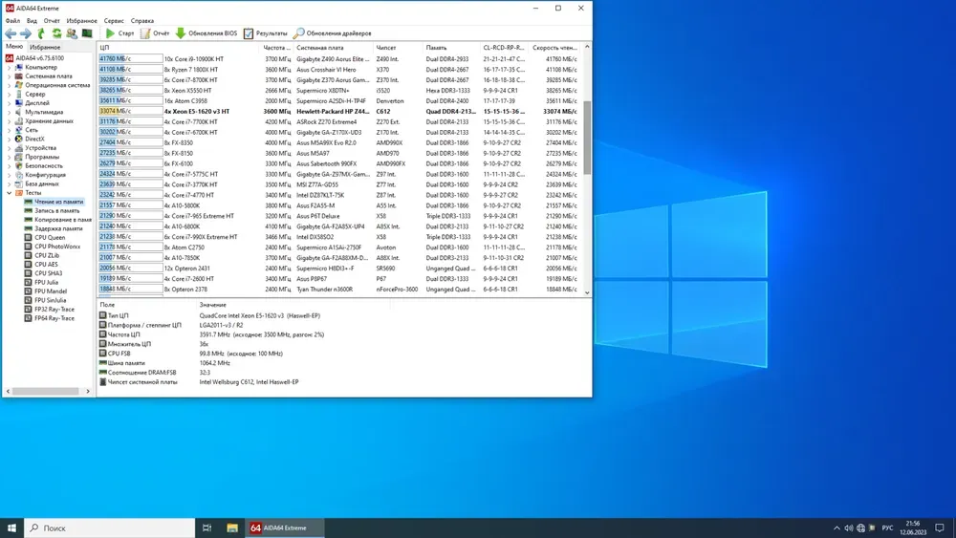Image resolution: width=956 pixels, height=538 pixels.
Task: Select the CPU Queen test in tree
Action: pyautogui.click(x=50, y=237)
